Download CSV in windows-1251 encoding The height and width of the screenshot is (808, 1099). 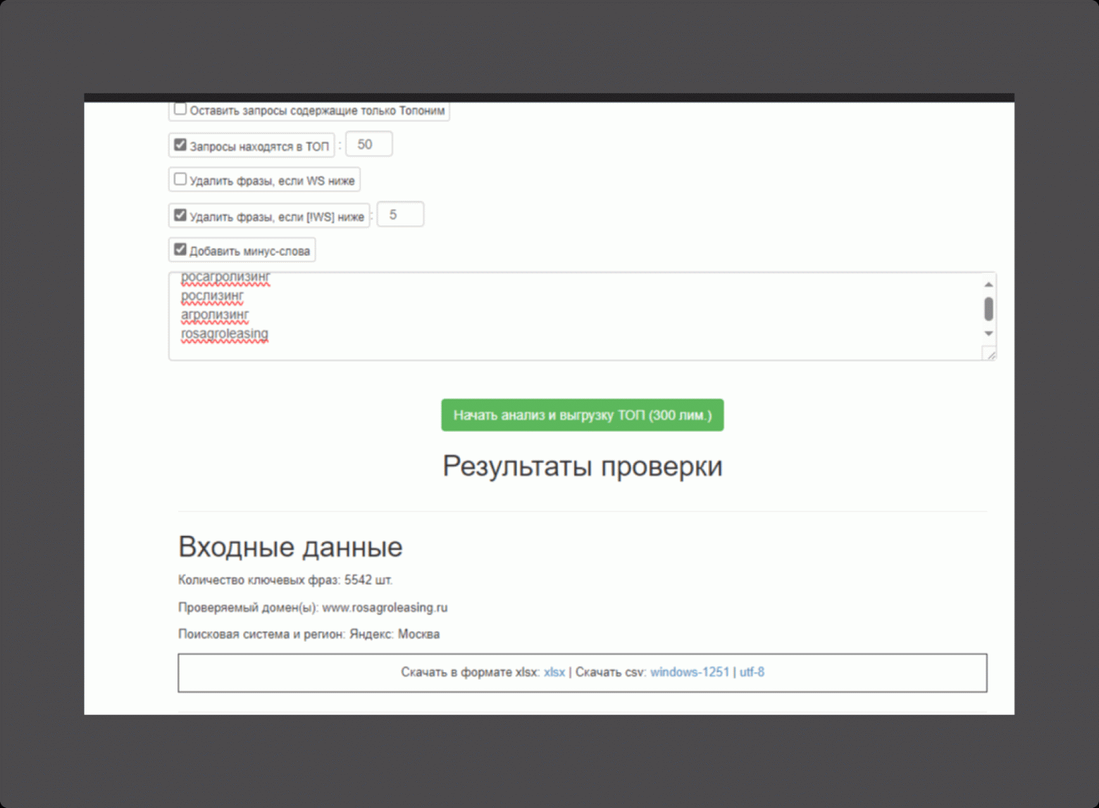689,672
